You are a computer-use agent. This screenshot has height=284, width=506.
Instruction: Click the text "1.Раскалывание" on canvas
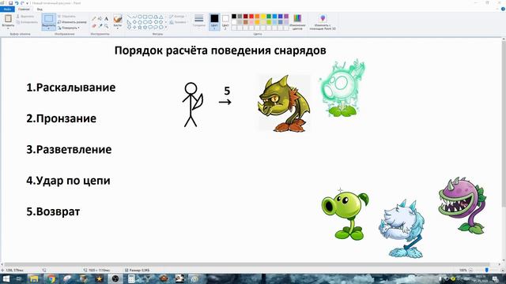pyautogui.click(x=71, y=88)
